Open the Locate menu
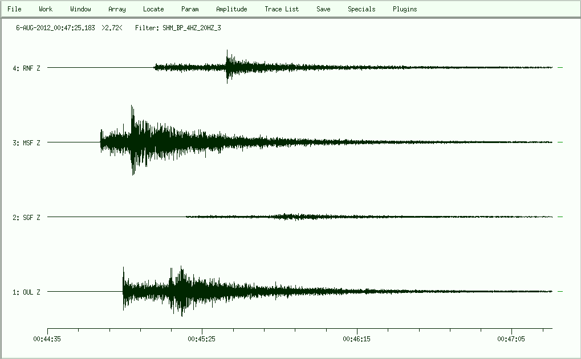This screenshot has height=359, width=581. coord(153,9)
